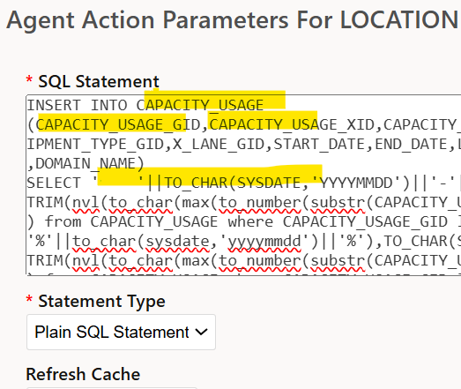
Task: Click the red asterisk beside Statement Type
Action: [29, 300]
